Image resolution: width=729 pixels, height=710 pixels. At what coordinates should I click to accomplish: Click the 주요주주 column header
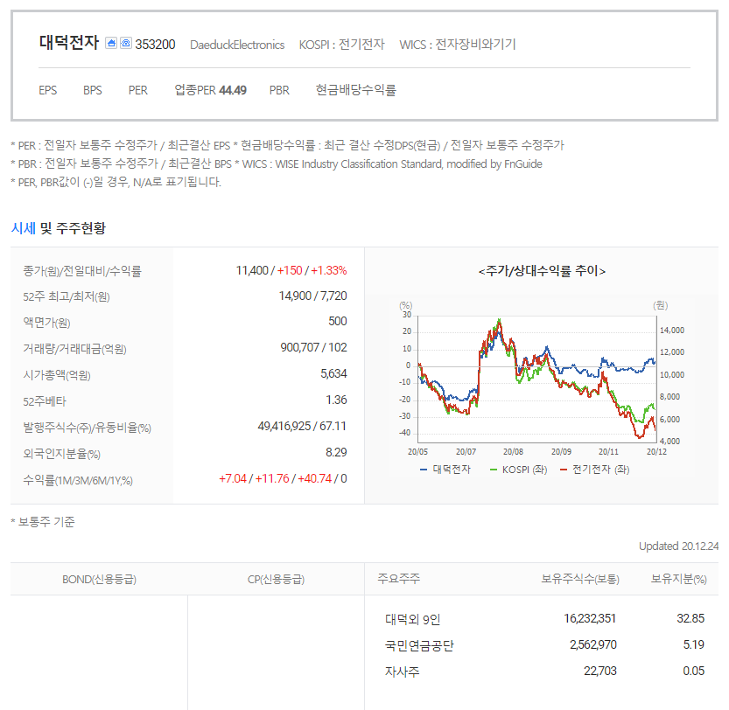pyautogui.click(x=398, y=579)
